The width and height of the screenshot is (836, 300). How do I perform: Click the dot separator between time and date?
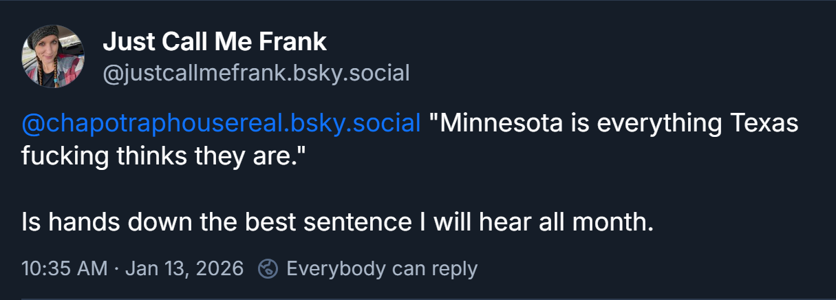(116, 268)
